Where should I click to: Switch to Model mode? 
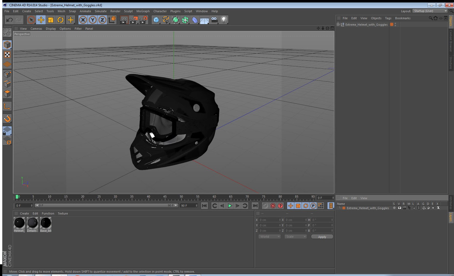coord(7,45)
